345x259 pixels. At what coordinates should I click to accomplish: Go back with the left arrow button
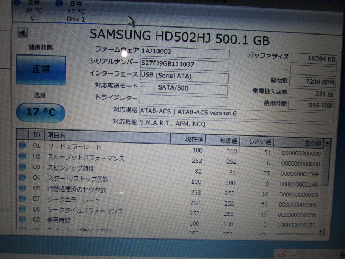click(x=23, y=32)
